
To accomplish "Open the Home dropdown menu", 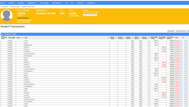I will [x=3, y=3].
